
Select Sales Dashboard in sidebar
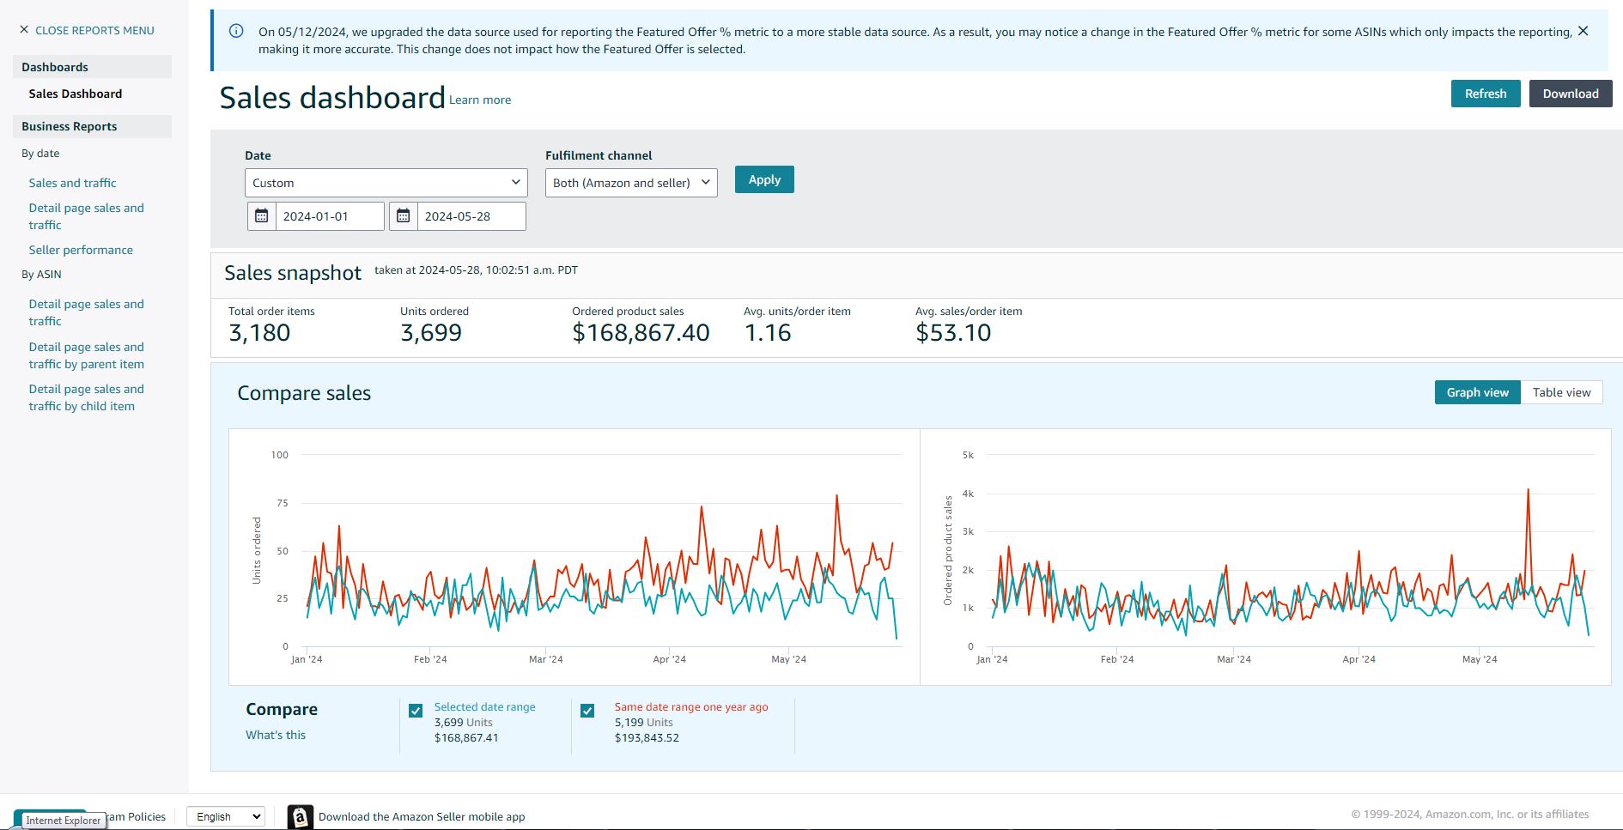click(x=76, y=94)
